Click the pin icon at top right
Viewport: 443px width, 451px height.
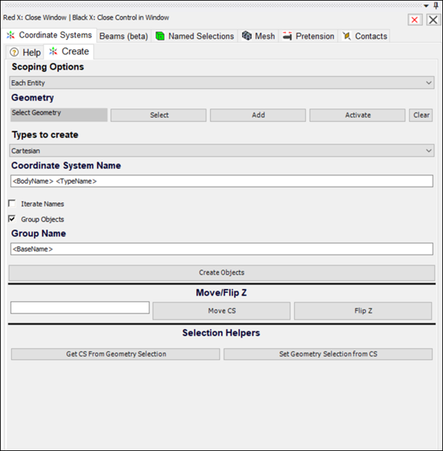[x=436, y=5]
